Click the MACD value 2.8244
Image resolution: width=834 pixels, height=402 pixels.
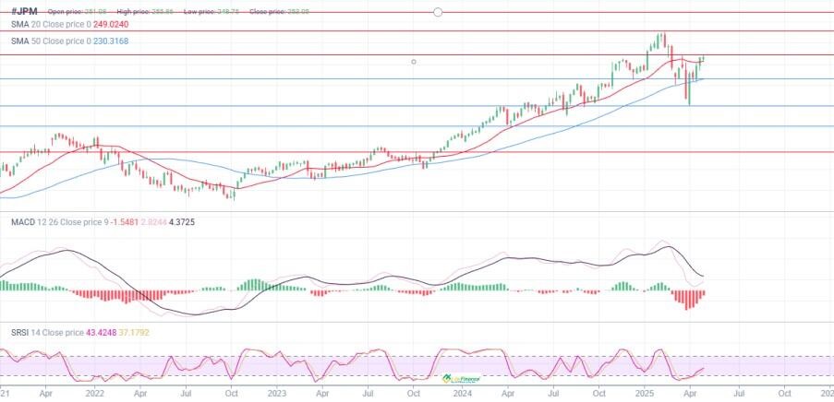pos(153,222)
